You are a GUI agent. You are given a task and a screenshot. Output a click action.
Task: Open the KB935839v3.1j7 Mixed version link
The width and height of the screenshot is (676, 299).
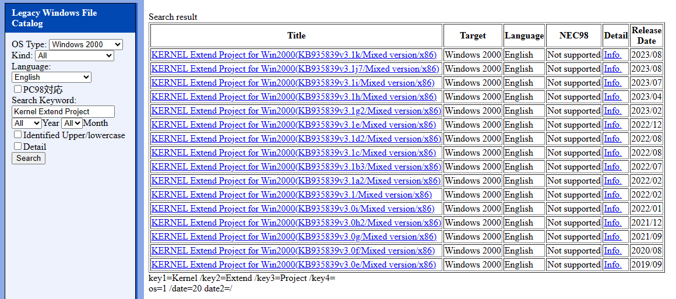(295, 69)
